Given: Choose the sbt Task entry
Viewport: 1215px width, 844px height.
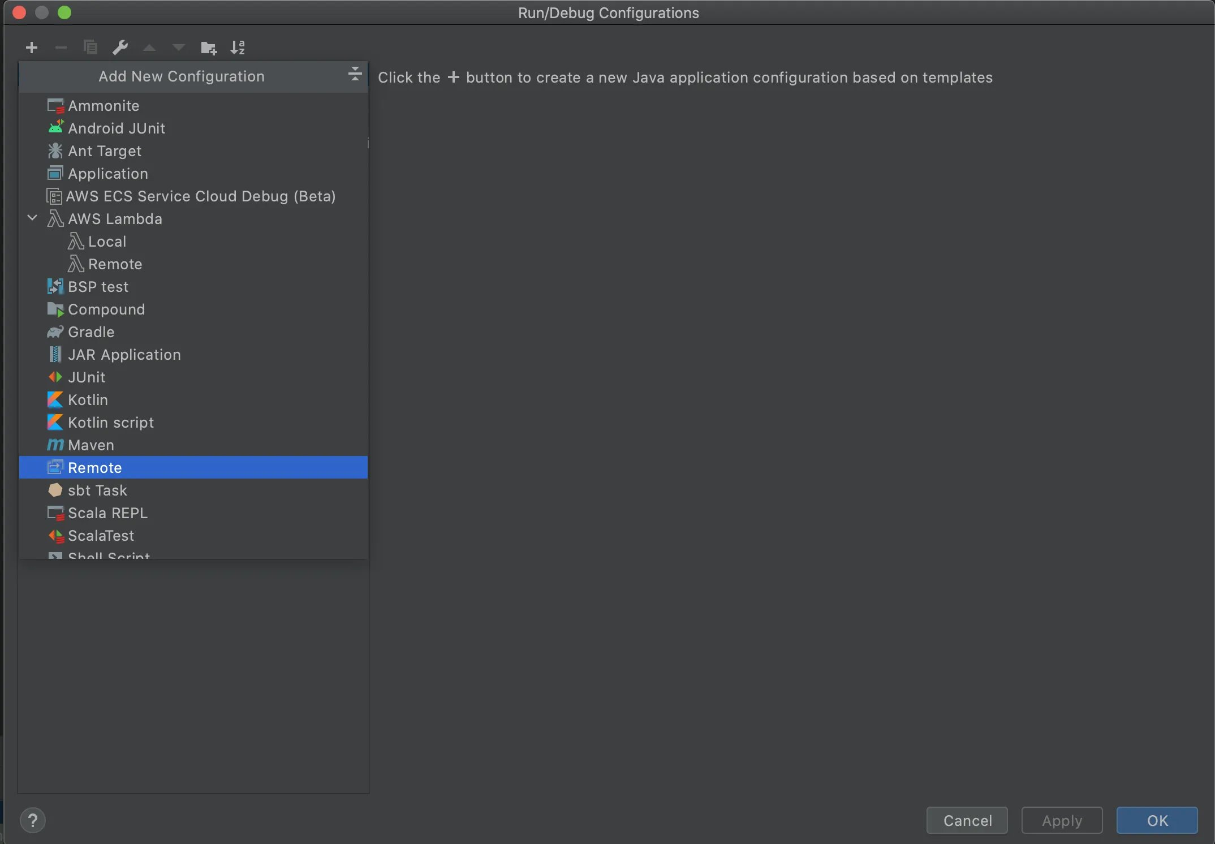Looking at the screenshot, I should tap(97, 490).
